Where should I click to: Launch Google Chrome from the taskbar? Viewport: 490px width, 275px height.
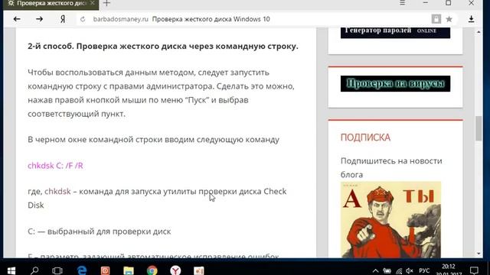click(x=152, y=270)
